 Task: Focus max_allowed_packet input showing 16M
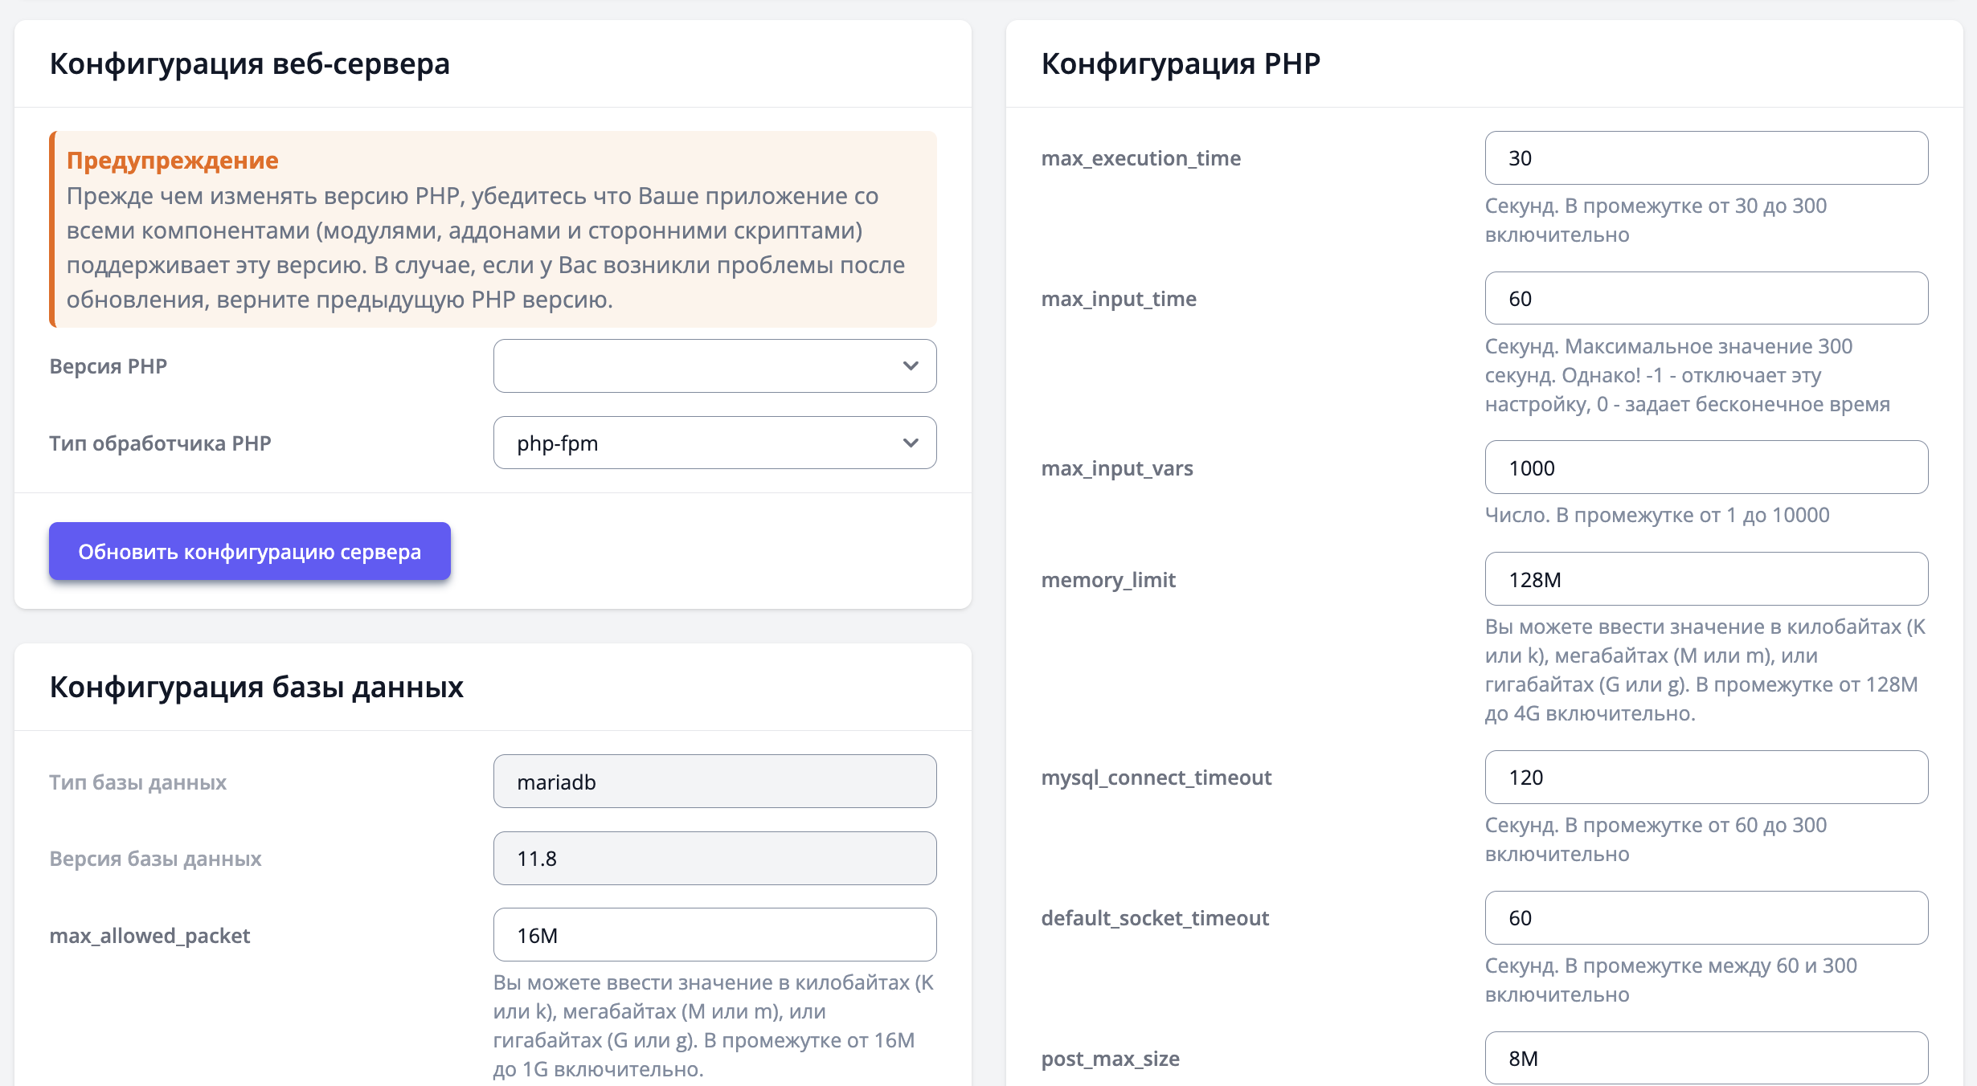click(714, 935)
